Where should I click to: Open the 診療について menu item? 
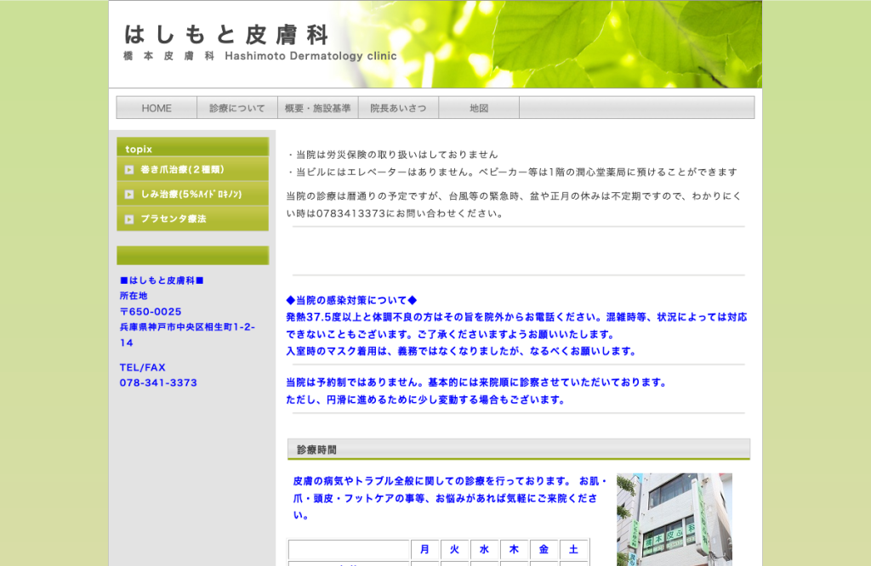coord(237,108)
